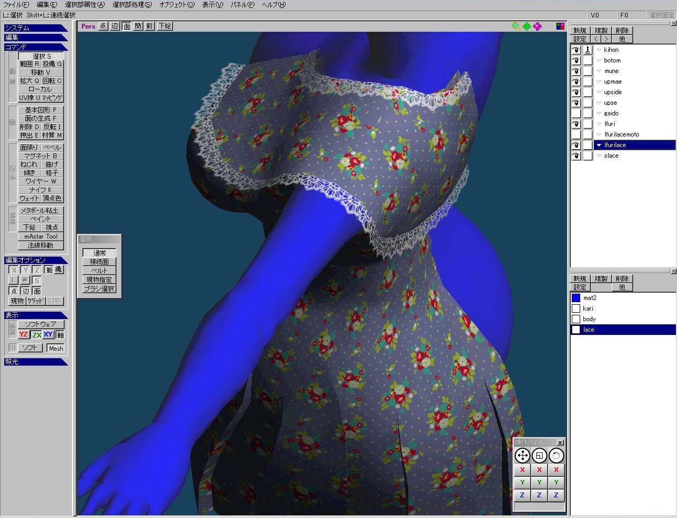
Task: Open the パネル(P) menu
Action: click(242, 5)
